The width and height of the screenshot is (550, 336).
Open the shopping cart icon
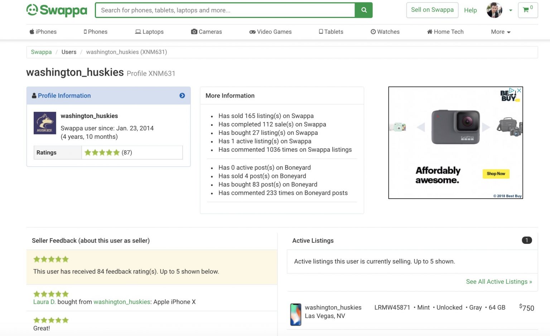click(526, 10)
